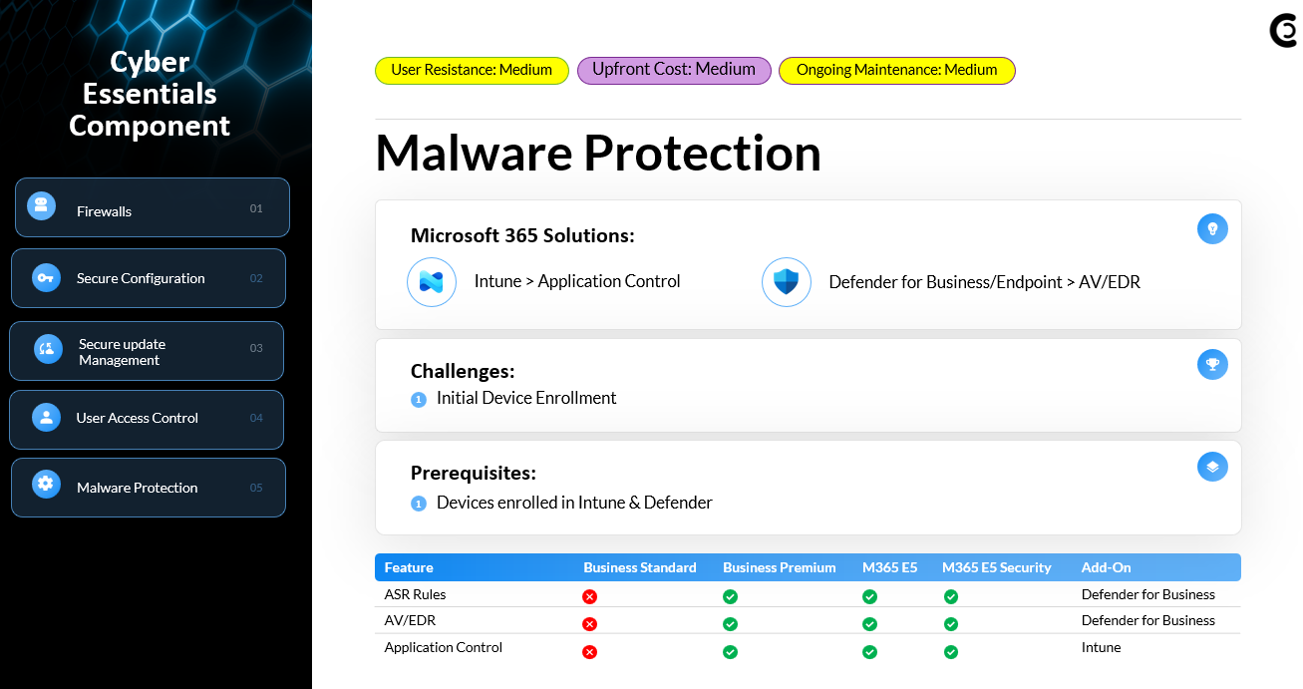
Task: Click the Ongoing Maintenance: Medium badge
Action: coord(896,71)
